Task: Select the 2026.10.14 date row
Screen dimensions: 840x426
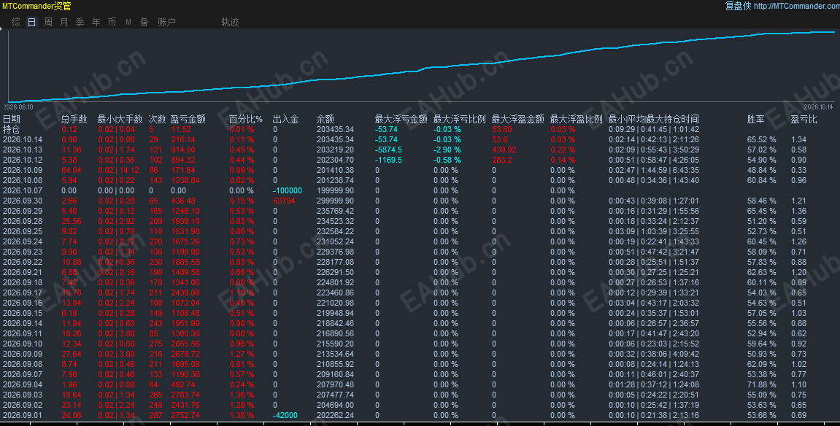Action: pyautogui.click(x=23, y=139)
